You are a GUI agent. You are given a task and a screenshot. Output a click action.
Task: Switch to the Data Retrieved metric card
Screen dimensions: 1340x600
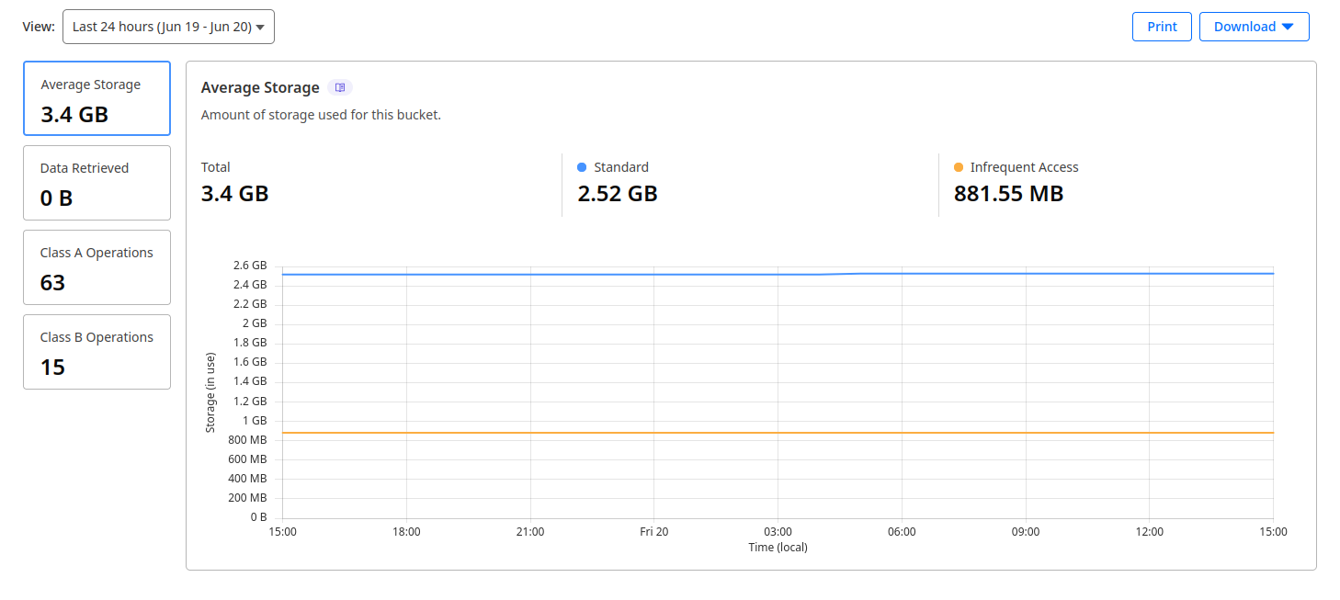pyautogui.click(x=97, y=183)
